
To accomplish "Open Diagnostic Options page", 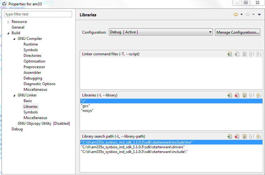I will point(40,84).
